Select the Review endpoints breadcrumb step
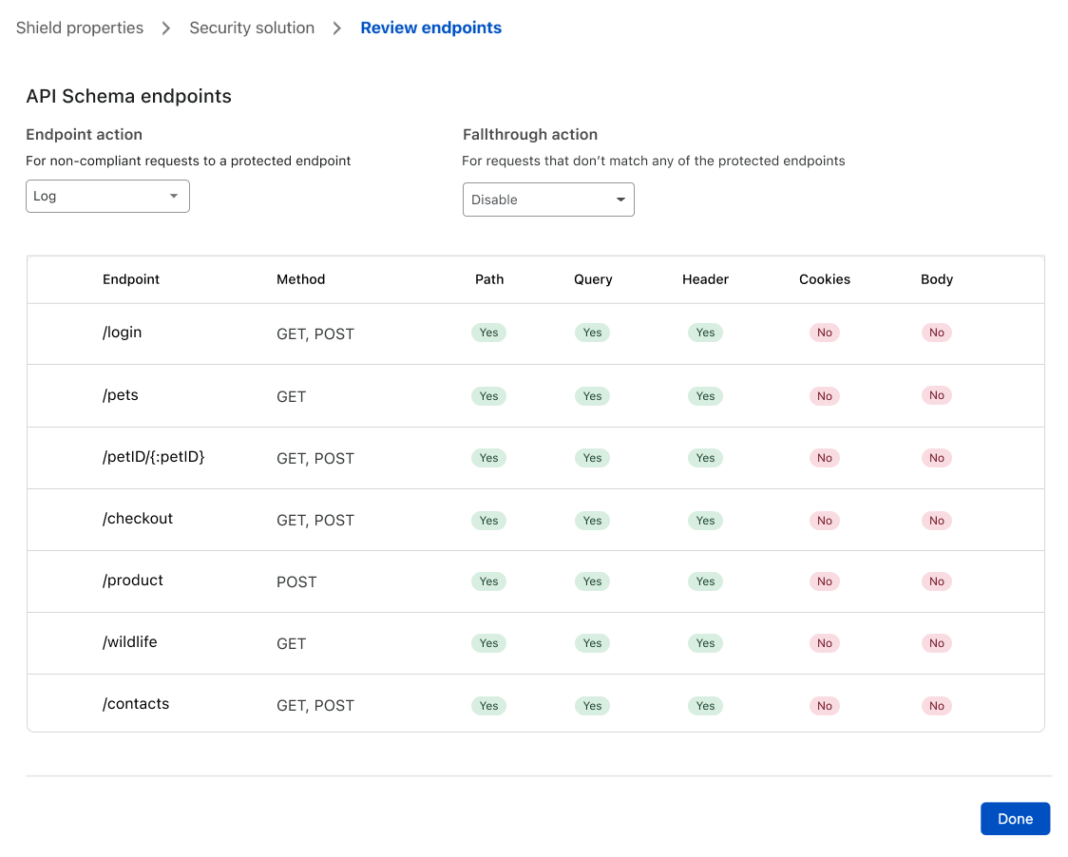This screenshot has width=1068, height=857. point(430,28)
